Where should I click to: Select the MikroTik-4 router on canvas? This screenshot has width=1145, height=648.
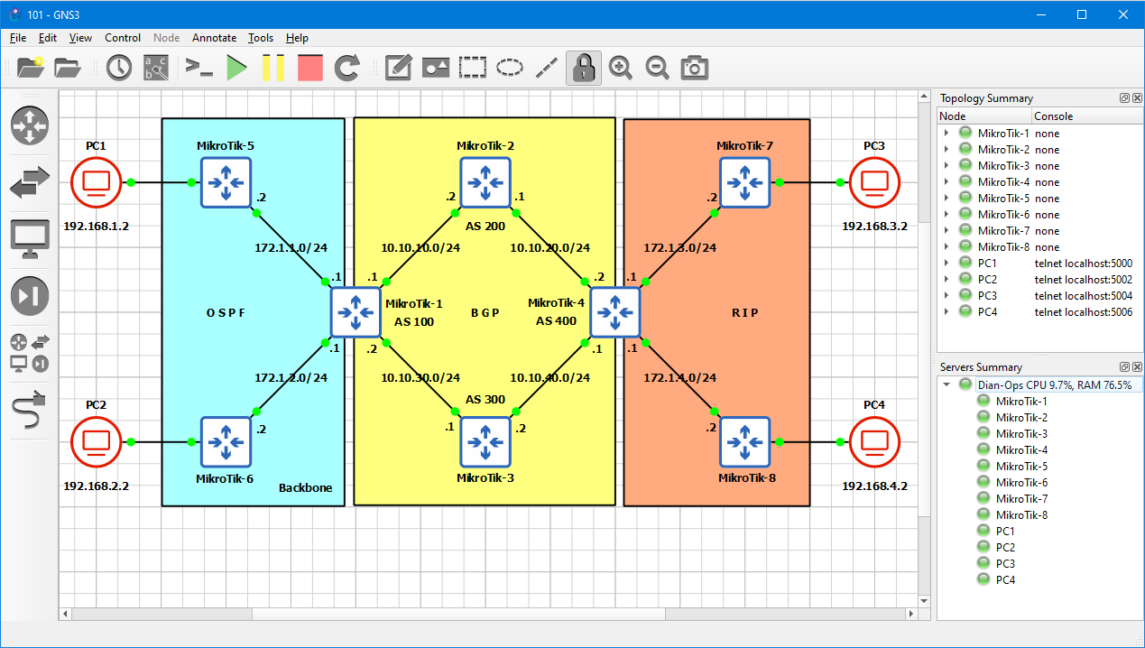coord(615,312)
